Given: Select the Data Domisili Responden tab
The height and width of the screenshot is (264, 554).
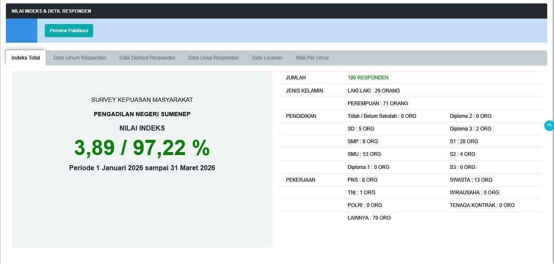Looking at the screenshot, I should tap(147, 58).
